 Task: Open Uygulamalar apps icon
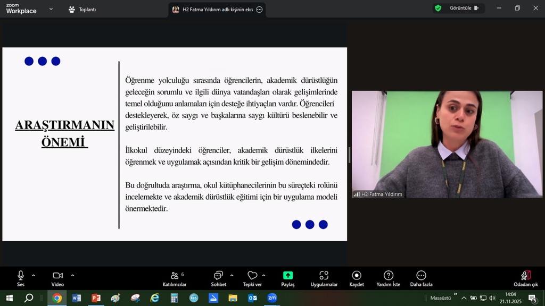point(324,275)
